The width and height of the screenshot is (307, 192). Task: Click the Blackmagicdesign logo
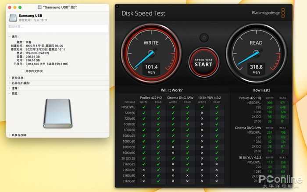pos(268,13)
